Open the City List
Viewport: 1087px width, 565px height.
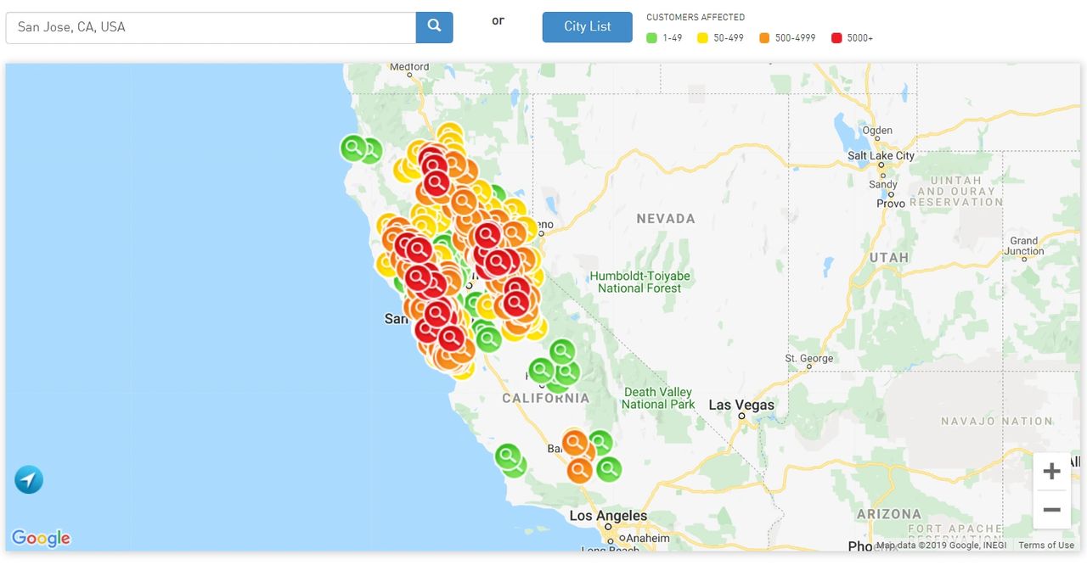click(x=587, y=27)
